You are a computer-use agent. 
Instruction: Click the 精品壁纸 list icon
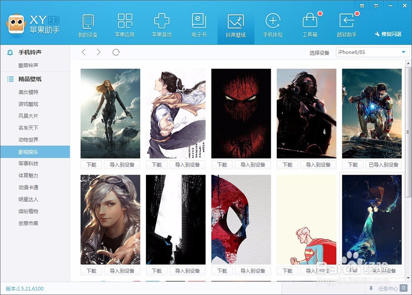[x=10, y=79]
